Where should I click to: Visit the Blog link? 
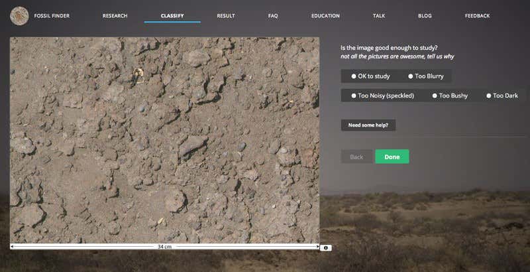click(425, 15)
